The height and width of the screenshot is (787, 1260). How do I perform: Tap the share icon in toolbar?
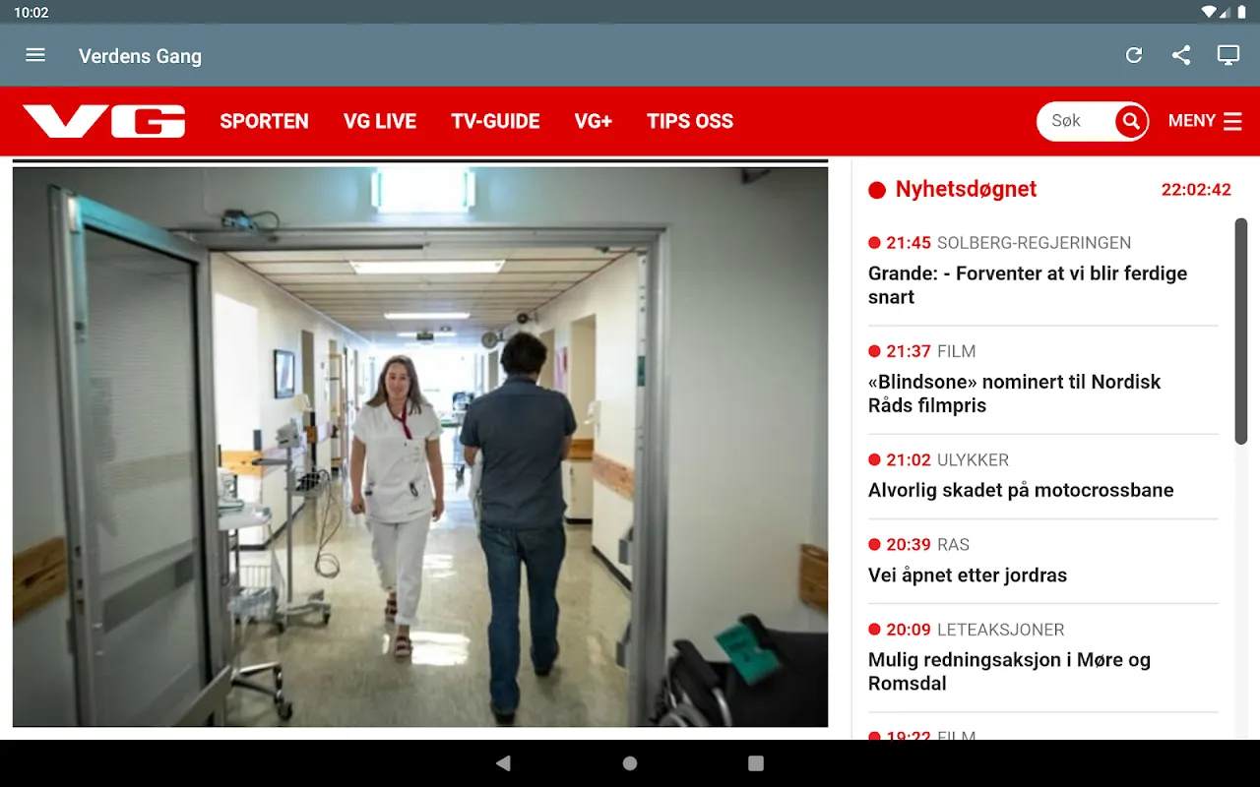[x=1181, y=55]
